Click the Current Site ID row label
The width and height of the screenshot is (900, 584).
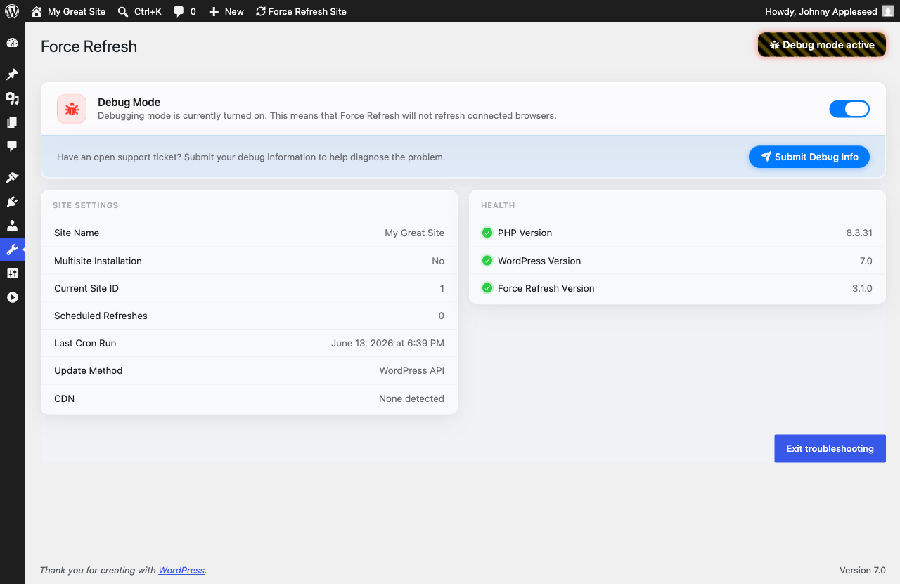[86, 288]
